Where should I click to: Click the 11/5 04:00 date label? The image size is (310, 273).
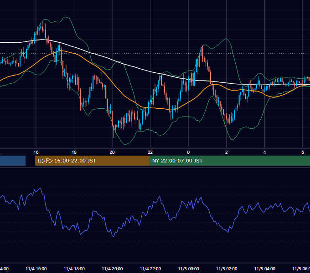(265, 269)
